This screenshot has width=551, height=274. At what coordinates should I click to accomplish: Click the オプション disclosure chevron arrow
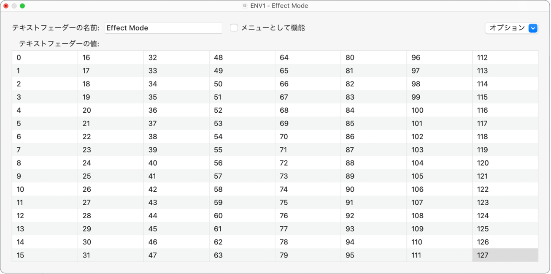coord(532,28)
